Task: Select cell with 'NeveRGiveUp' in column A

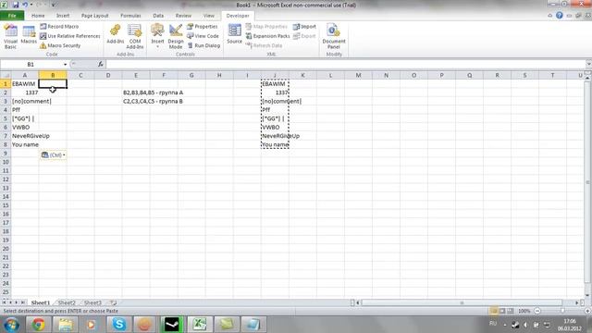Action: pos(25,136)
